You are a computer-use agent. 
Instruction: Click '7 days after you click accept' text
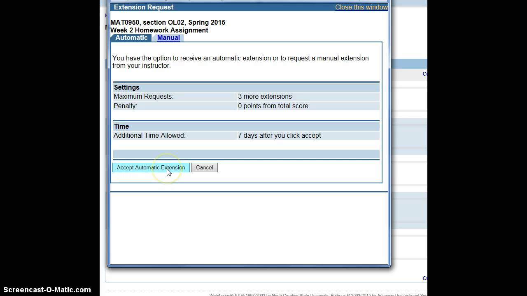tap(279, 135)
